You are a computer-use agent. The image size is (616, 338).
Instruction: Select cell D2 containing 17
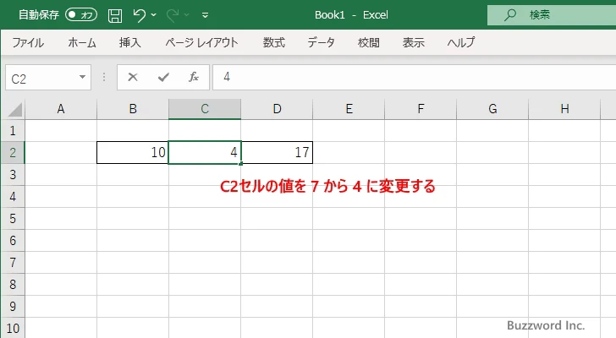(277, 153)
